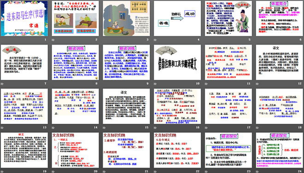Select slide 6 titled 体裁简介
Image resolution: width=304 pixels, height=173 pixels.
[x=280, y=18]
